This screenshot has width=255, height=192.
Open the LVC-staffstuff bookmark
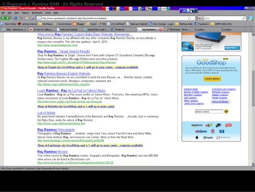click(116, 24)
